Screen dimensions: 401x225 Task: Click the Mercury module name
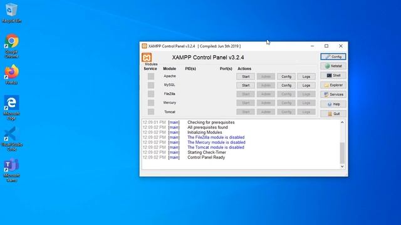click(x=170, y=102)
